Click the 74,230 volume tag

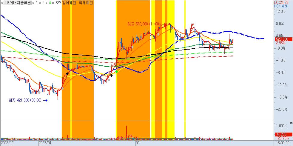click(x=284, y=134)
